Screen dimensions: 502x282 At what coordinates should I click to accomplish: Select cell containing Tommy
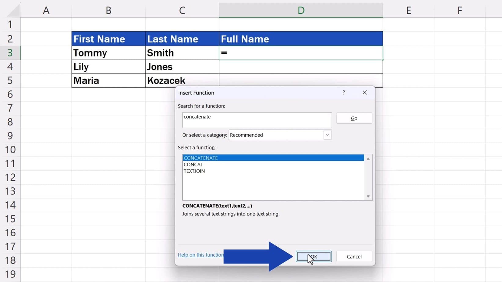(108, 52)
